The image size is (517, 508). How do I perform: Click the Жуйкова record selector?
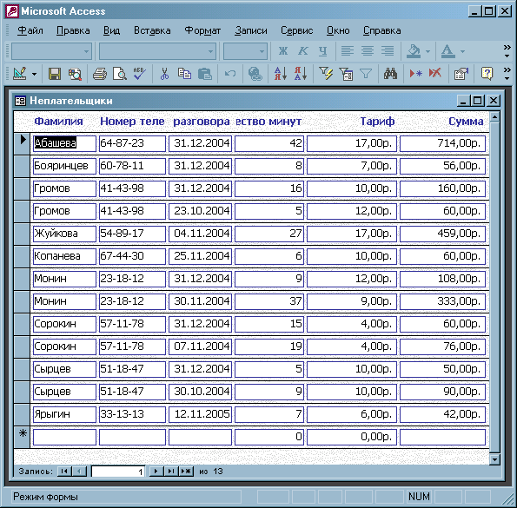(x=22, y=234)
